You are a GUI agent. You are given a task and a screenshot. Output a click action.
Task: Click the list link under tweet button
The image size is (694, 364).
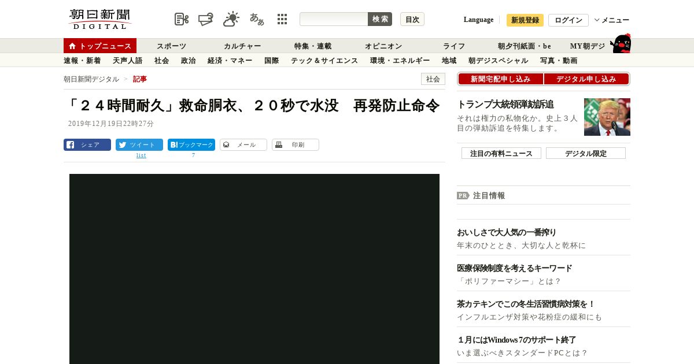[141, 155]
